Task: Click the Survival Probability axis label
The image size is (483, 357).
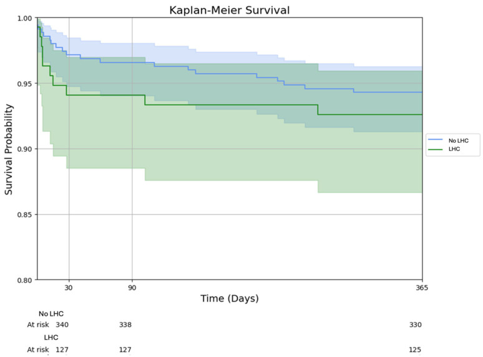Action: point(9,149)
